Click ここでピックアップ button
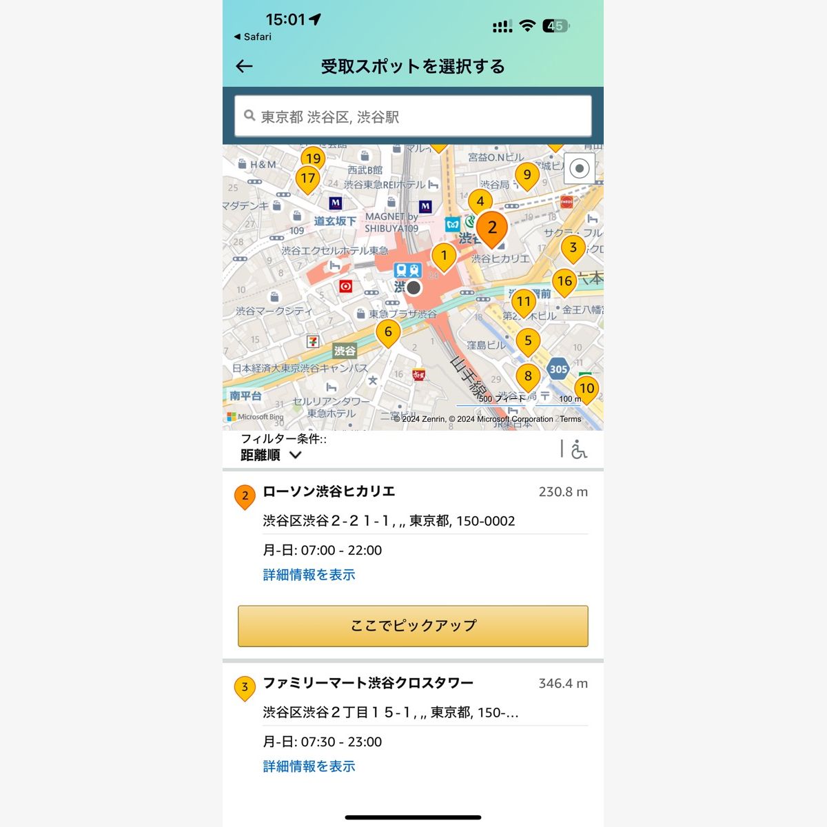 coord(413,626)
